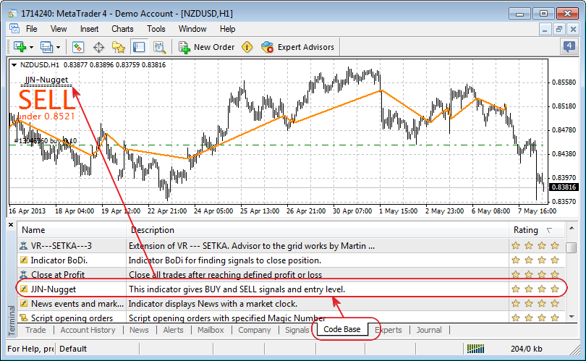Switch to the Account History tab
This screenshot has height=361, width=586.
point(88,330)
